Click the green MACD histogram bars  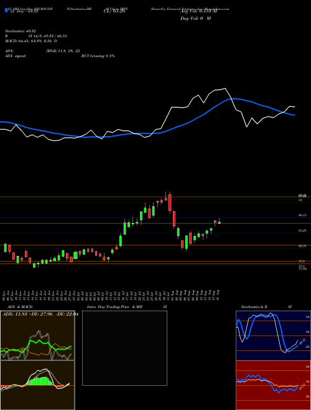pos(39,381)
